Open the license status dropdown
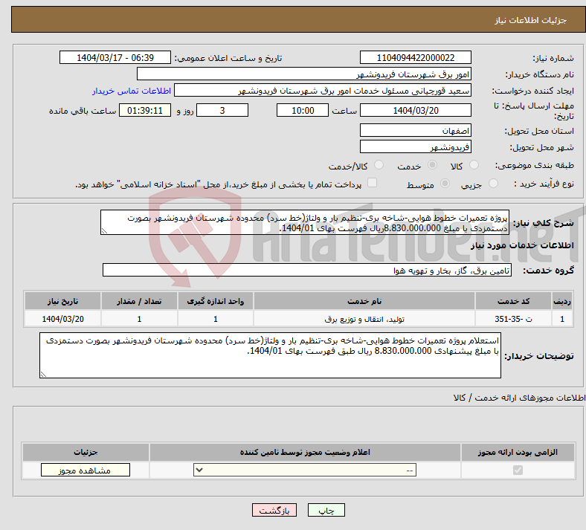 pos(305,470)
